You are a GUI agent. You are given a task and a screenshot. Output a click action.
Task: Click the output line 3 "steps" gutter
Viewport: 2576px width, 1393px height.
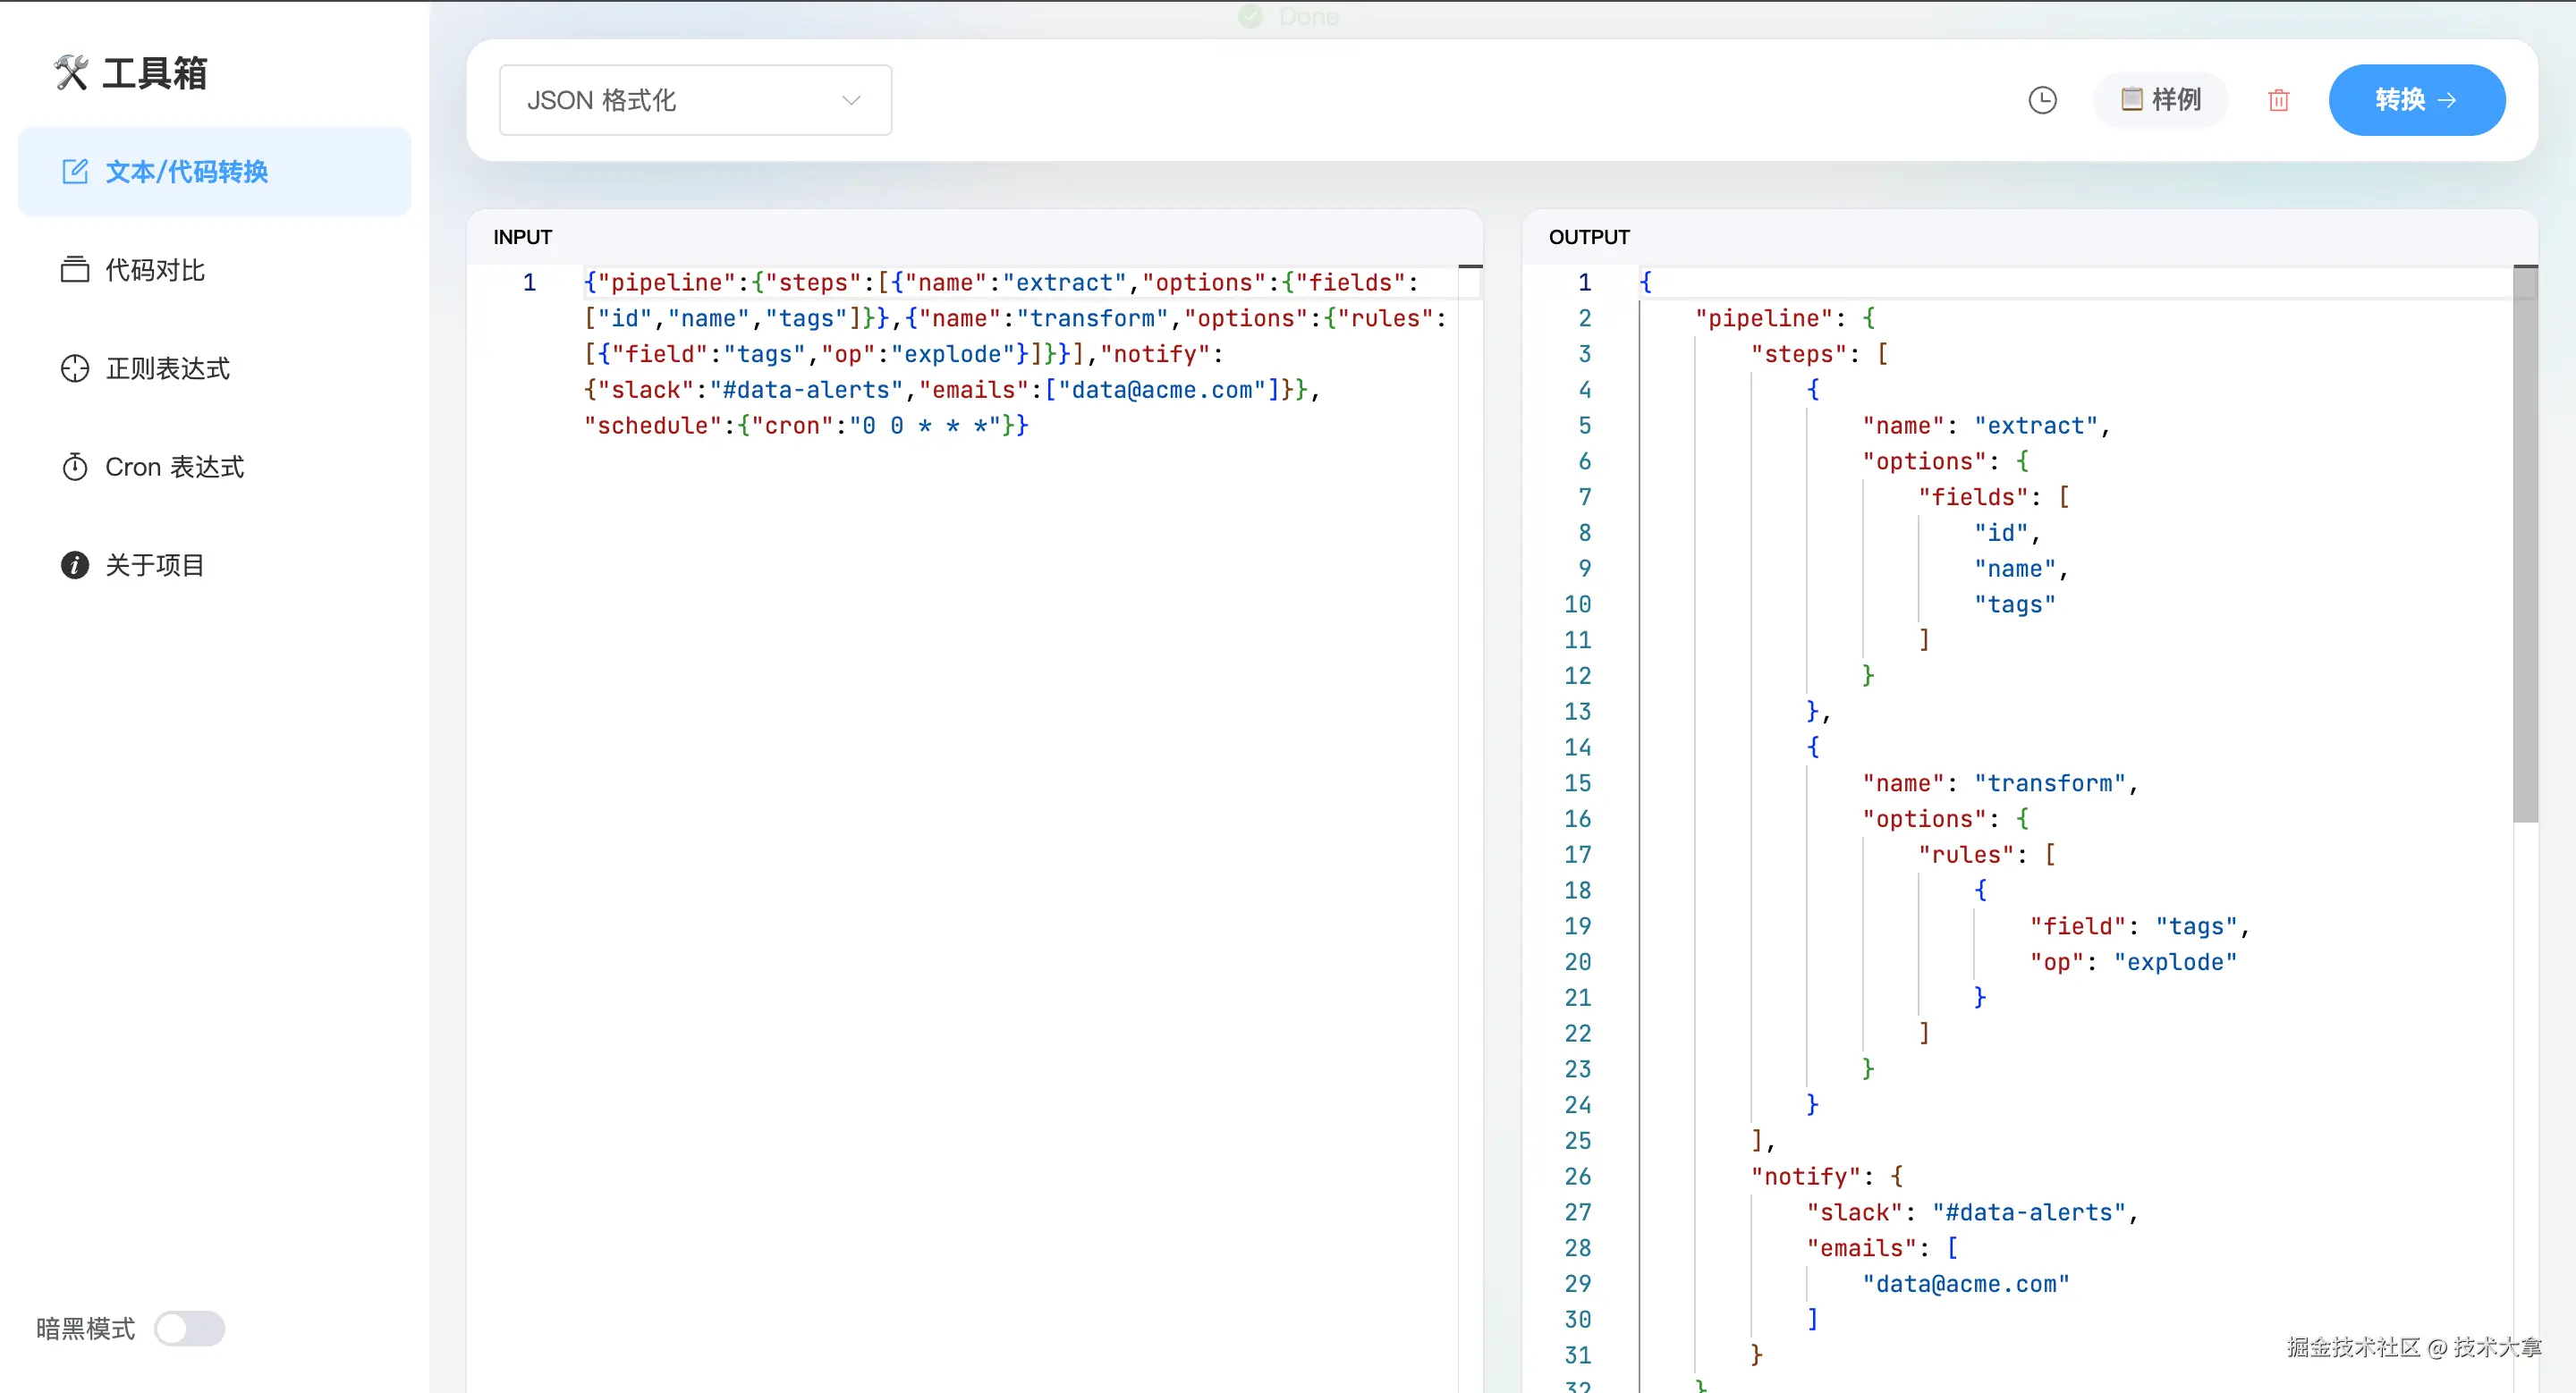point(1584,354)
